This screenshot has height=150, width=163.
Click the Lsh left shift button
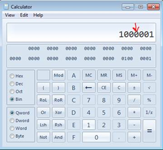(43, 125)
